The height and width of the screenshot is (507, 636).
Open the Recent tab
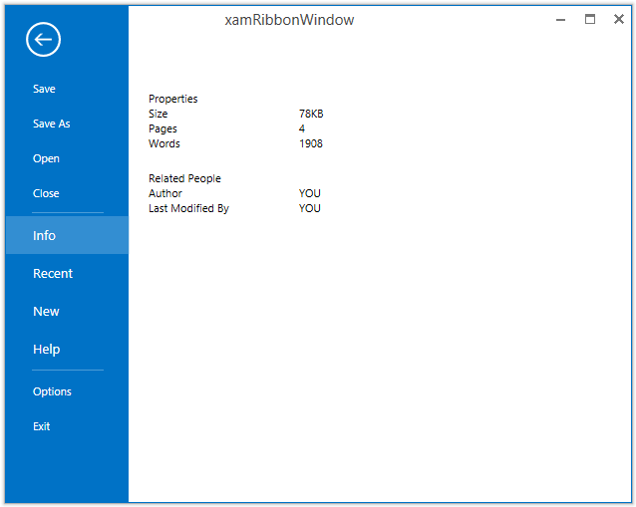(53, 274)
